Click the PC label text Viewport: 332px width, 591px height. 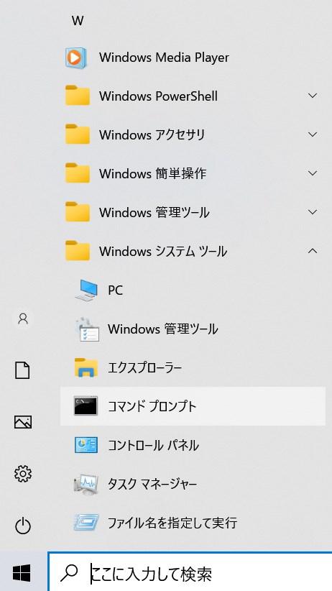[x=115, y=290]
